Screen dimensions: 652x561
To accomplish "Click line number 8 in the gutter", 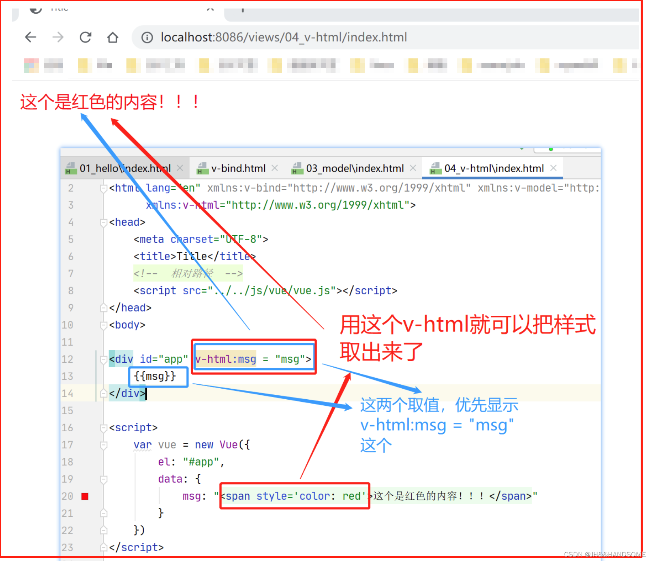I will coord(71,291).
